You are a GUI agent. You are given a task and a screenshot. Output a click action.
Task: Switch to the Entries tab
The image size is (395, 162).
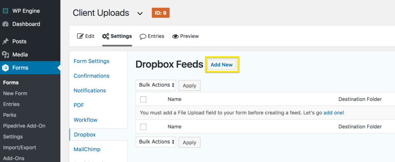pos(152,37)
